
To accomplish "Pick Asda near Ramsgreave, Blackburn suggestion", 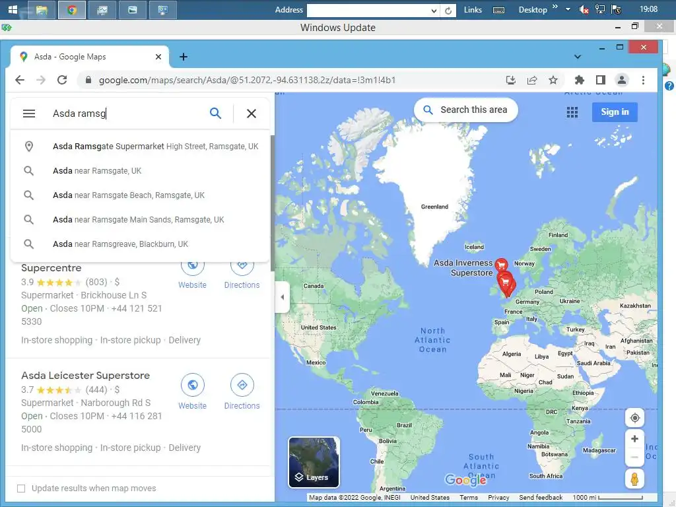I will [141, 244].
